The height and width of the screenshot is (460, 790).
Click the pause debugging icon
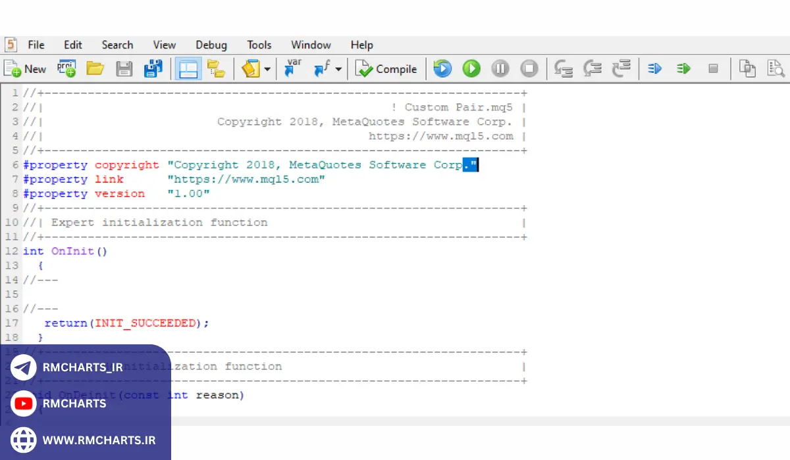pyautogui.click(x=500, y=68)
